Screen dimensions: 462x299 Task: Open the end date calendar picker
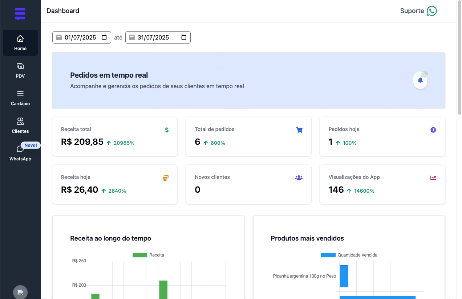click(184, 37)
